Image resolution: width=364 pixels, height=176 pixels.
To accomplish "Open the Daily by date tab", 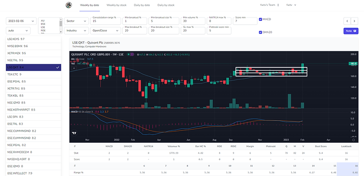I will point(142,5).
